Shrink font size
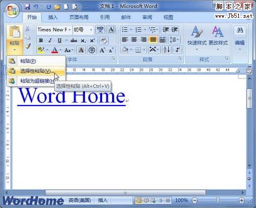The height and width of the screenshot is (208, 256). (x=111, y=50)
